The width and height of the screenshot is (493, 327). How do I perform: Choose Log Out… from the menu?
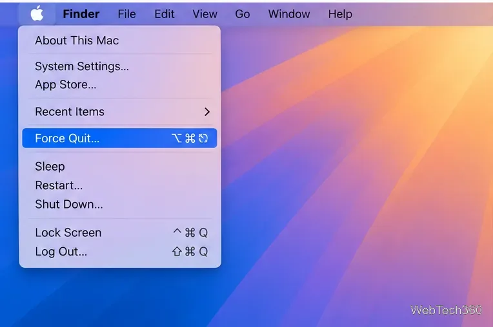pyautogui.click(x=119, y=252)
